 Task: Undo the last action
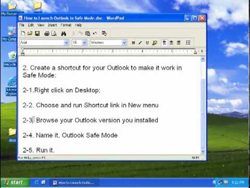coord(95,33)
